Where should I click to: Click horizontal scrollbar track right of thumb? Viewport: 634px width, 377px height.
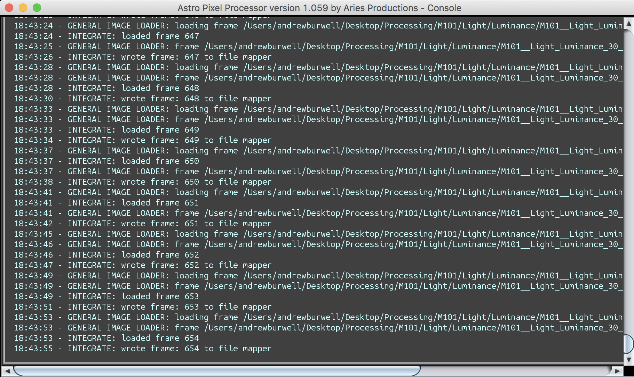pyautogui.click(x=515, y=371)
